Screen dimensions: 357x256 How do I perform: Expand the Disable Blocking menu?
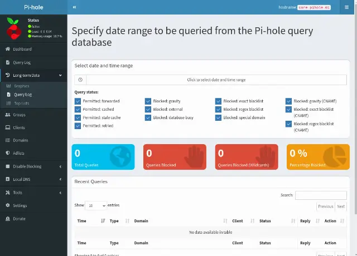[33, 166]
